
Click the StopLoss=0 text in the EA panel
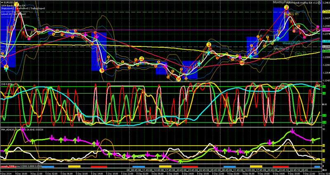pos(8,8)
